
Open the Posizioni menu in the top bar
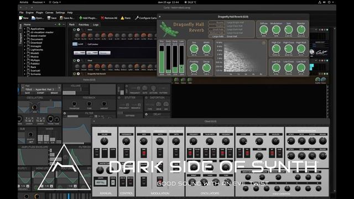pos(39,2)
